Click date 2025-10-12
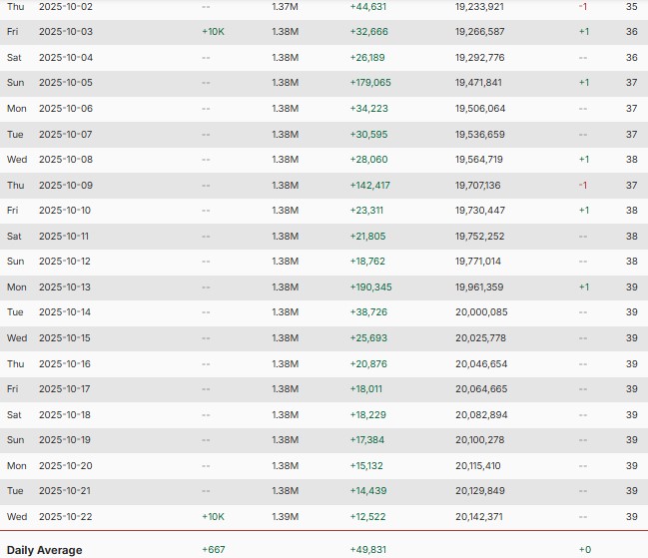This screenshot has width=648, height=558. 65,262
